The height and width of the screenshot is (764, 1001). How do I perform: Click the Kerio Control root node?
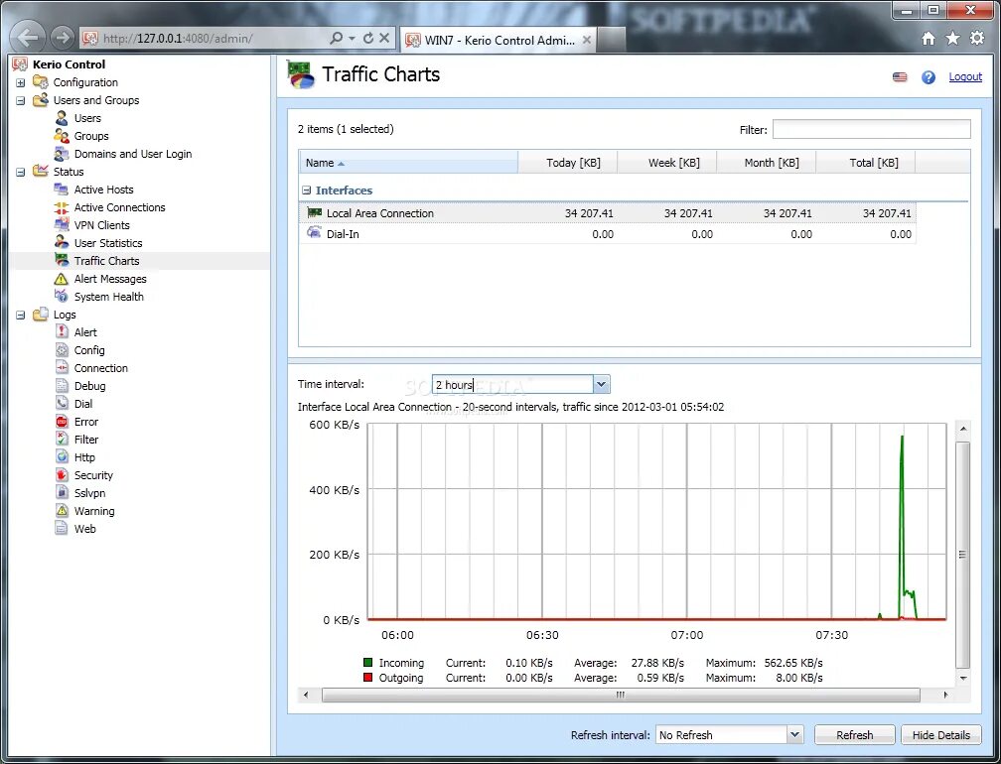coord(69,64)
